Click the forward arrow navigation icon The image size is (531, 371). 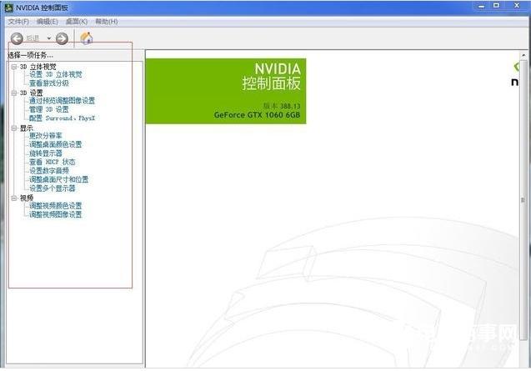(x=62, y=38)
